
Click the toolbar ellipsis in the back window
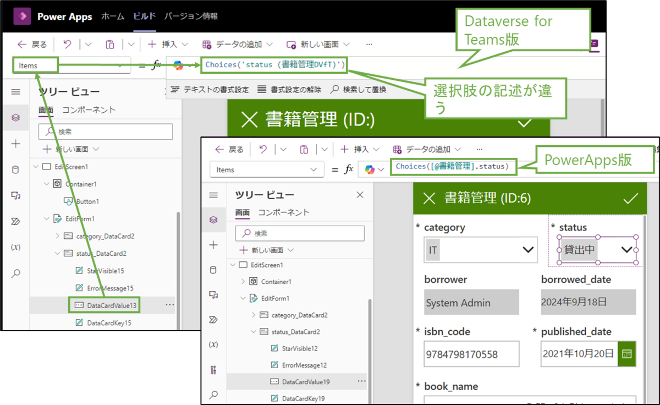369,44
